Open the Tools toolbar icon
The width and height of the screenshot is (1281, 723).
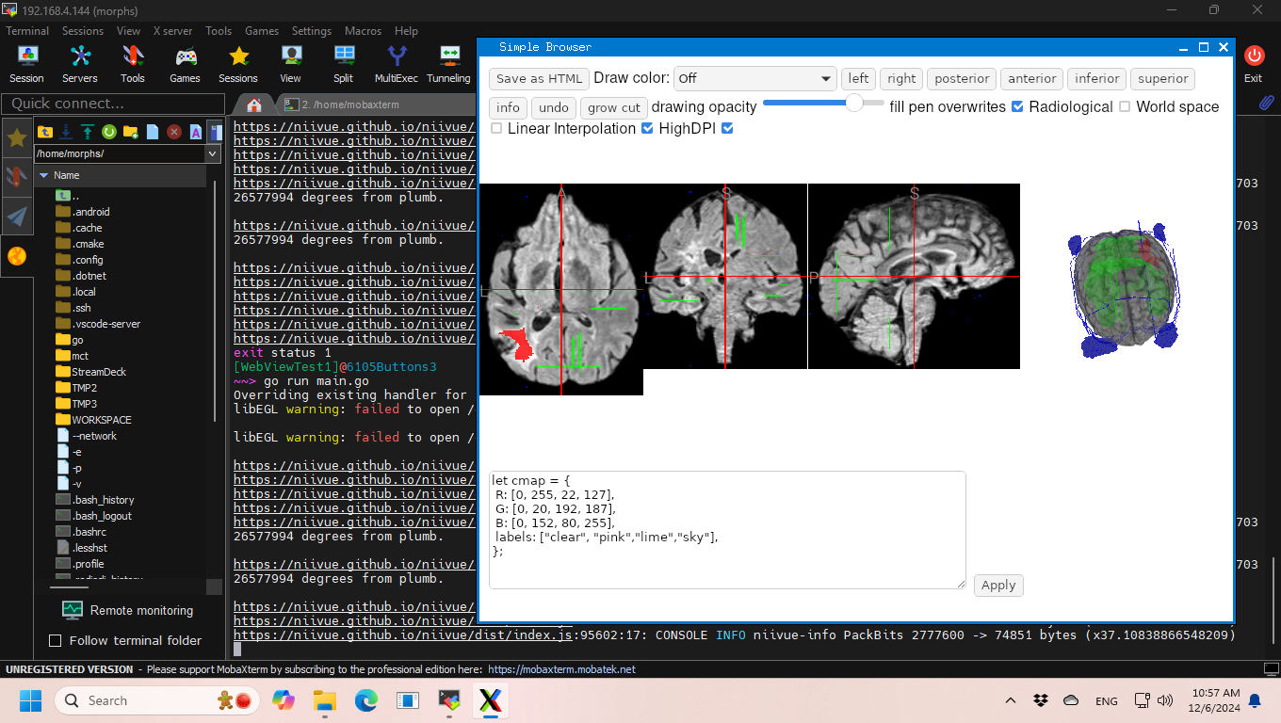click(x=133, y=64)
